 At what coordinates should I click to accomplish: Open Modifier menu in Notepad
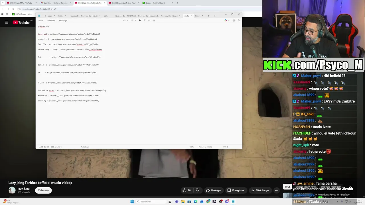pos(51,20)
